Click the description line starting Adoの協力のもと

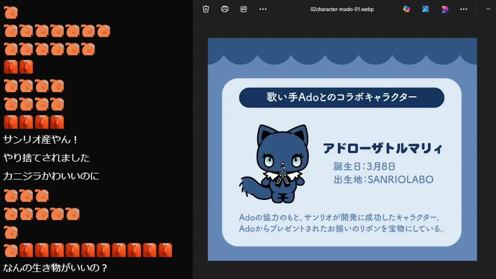pyautogui.click(x=339, y=217)
